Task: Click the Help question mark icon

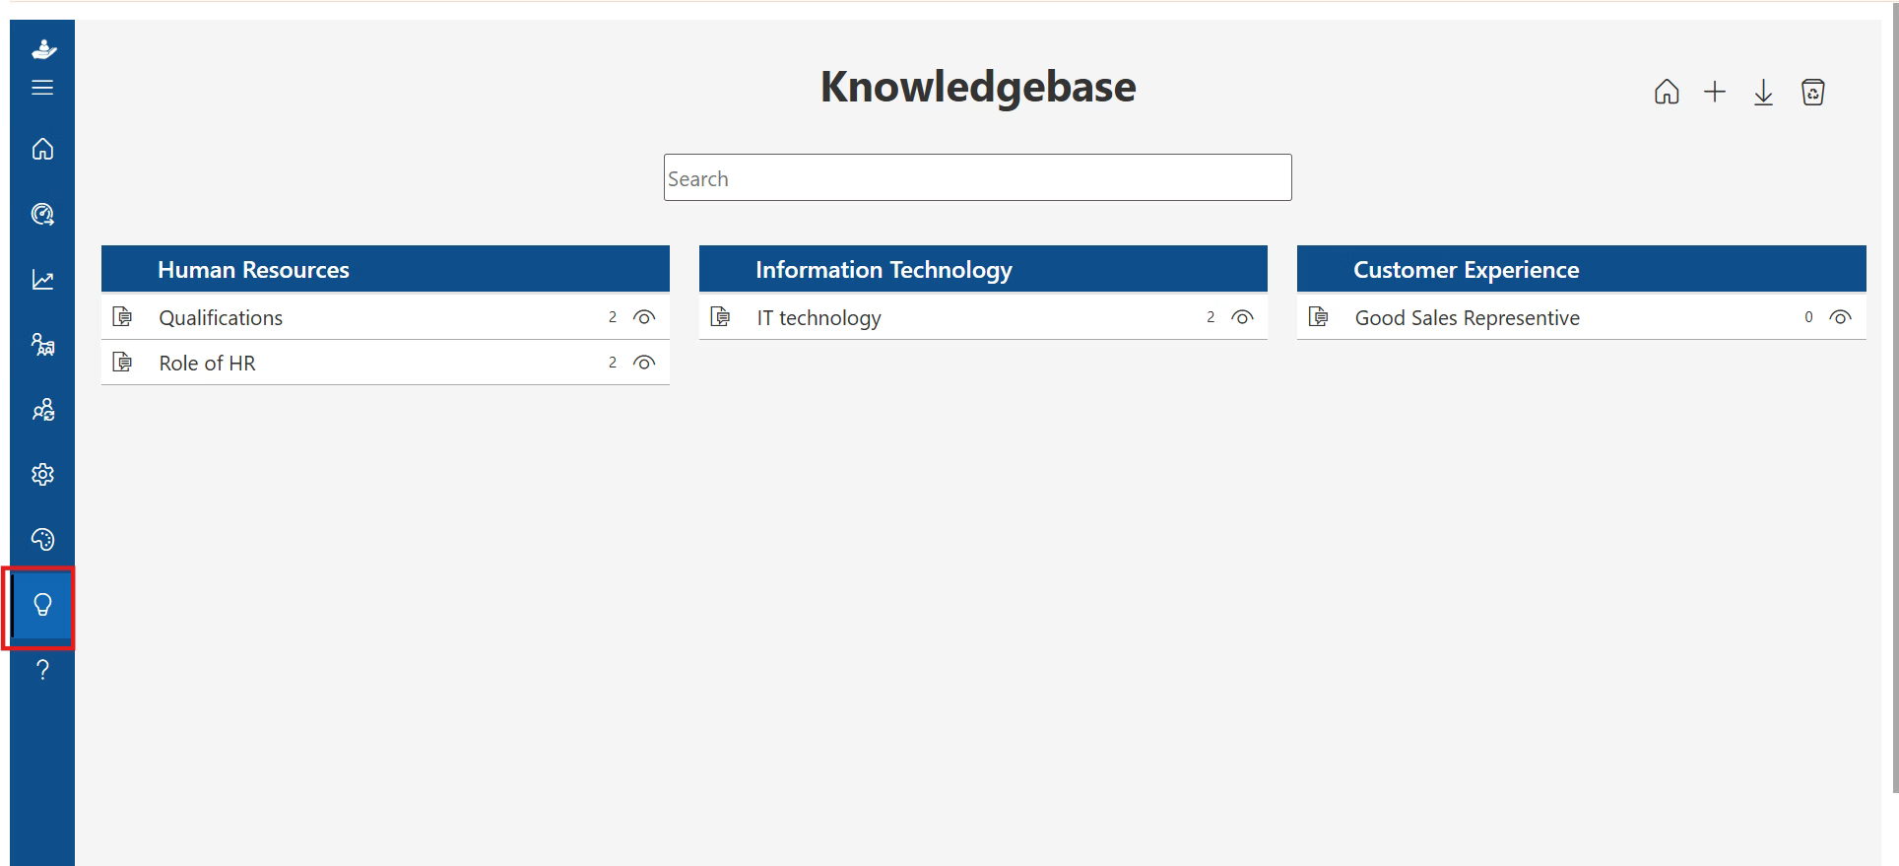Action: [x=42, y=670]
